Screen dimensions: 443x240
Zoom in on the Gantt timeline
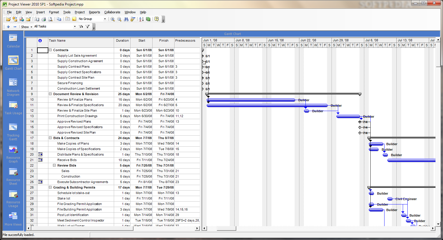click(113, 19)
